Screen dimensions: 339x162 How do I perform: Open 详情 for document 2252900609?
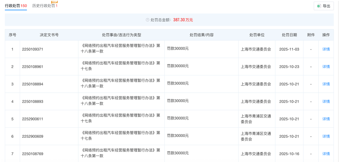coord(326,136)
